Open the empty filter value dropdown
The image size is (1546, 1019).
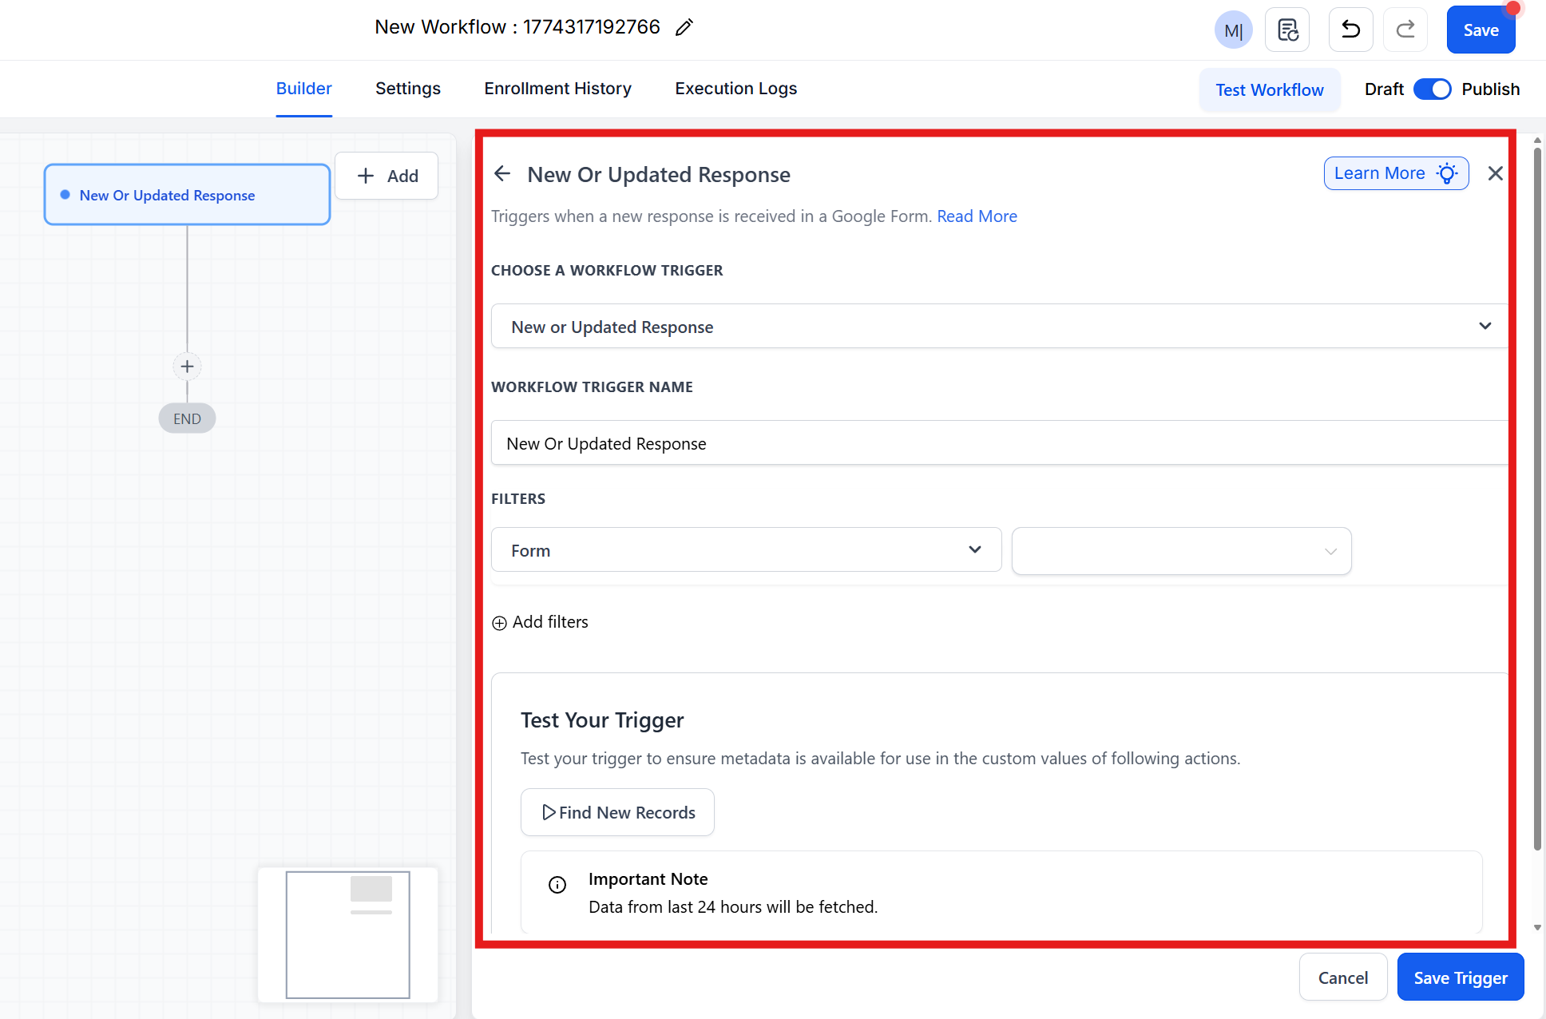[1180, 551]
